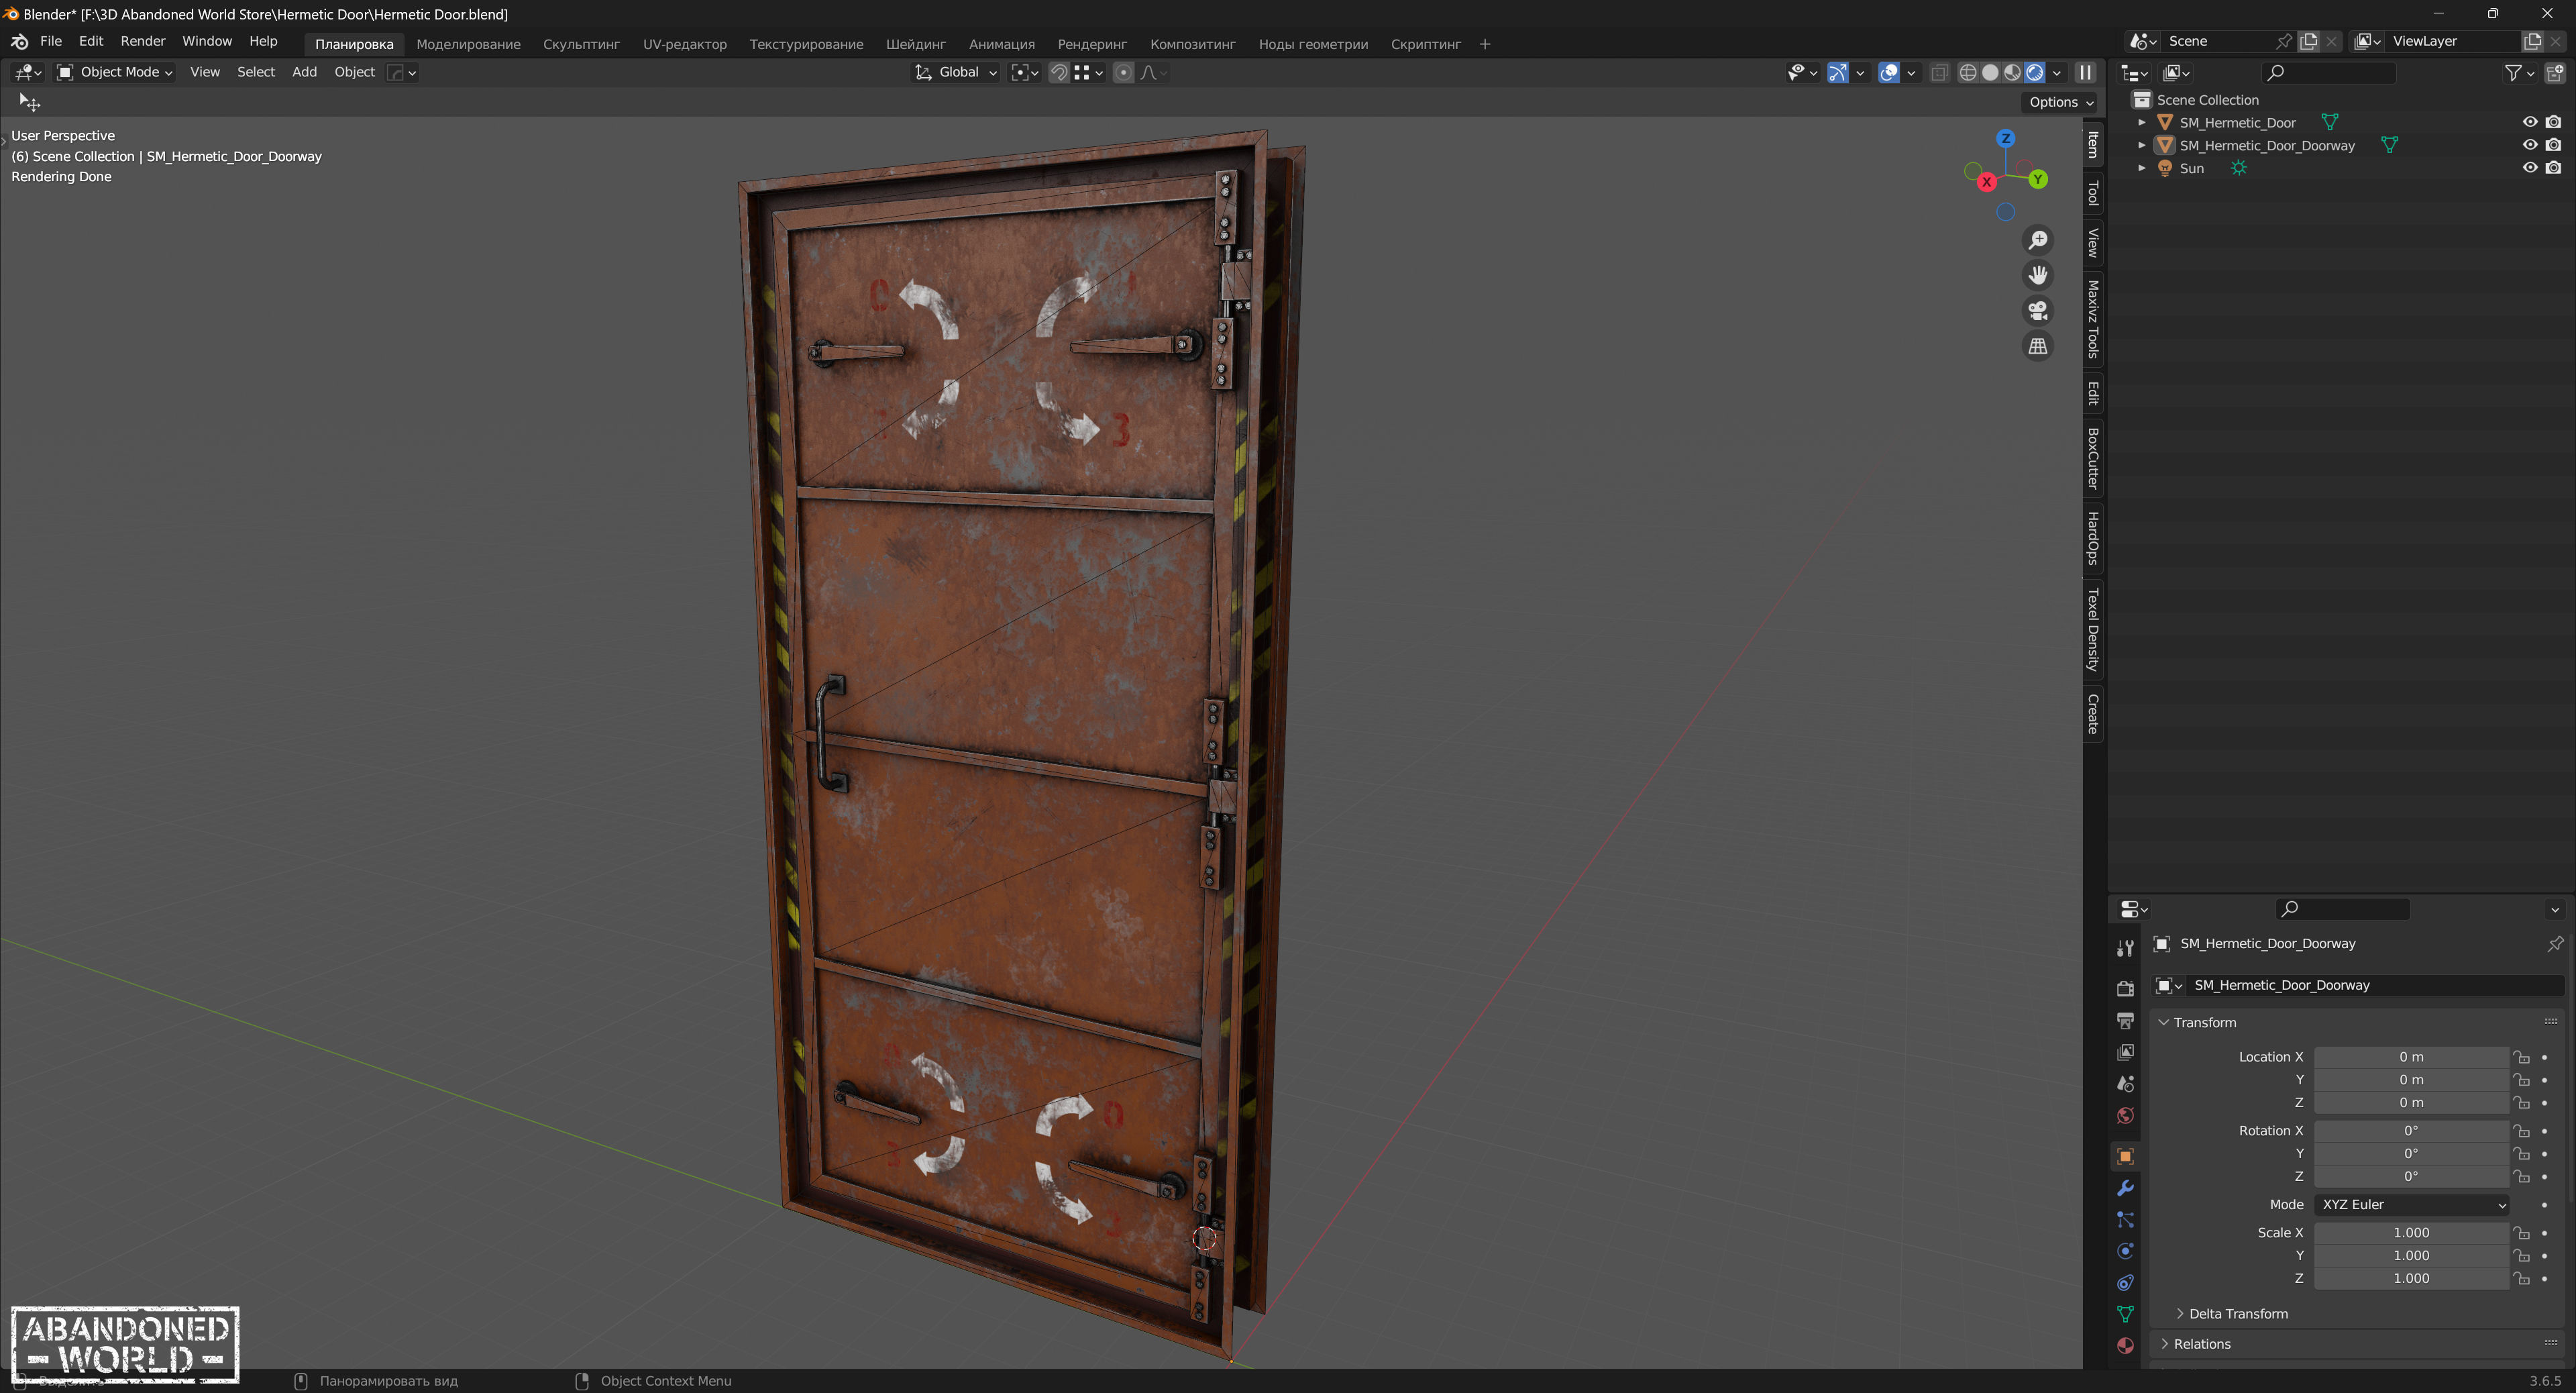Open Object Constraints properties tab
Image resolution: width=2576 pixels, height=1393 pixels.
point(2125,1283)
